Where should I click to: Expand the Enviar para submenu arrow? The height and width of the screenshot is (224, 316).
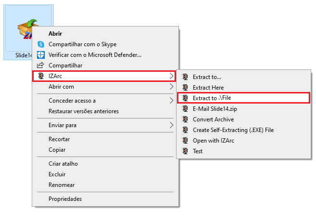point(171,125)
